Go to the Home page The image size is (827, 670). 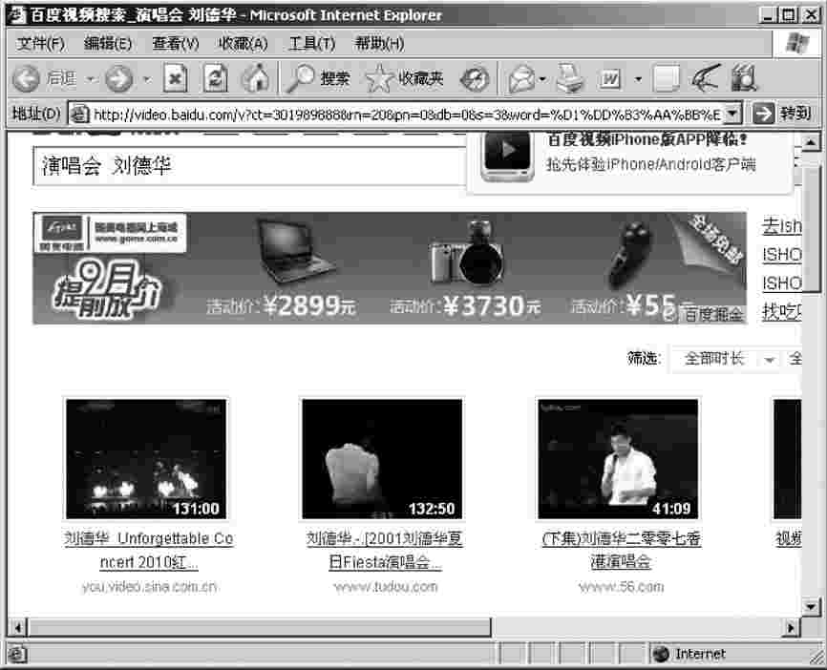pos(256,78)
